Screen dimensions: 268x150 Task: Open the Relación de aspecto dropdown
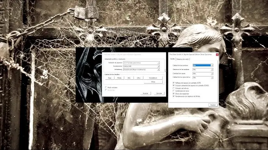click(x=141, y=63)
